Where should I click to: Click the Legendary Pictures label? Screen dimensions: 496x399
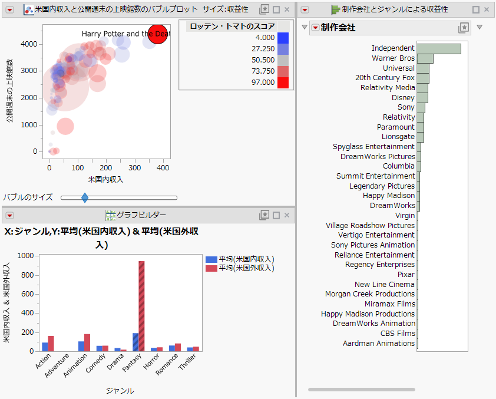382,186
